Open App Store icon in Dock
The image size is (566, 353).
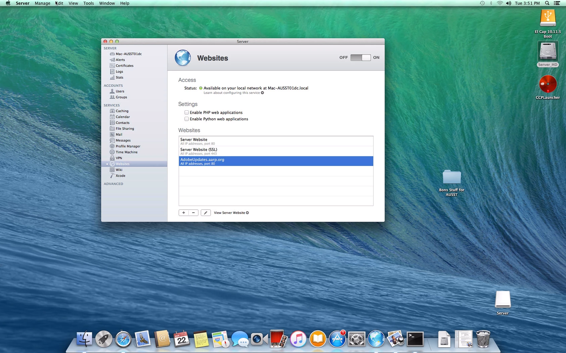tap(337, 339)
